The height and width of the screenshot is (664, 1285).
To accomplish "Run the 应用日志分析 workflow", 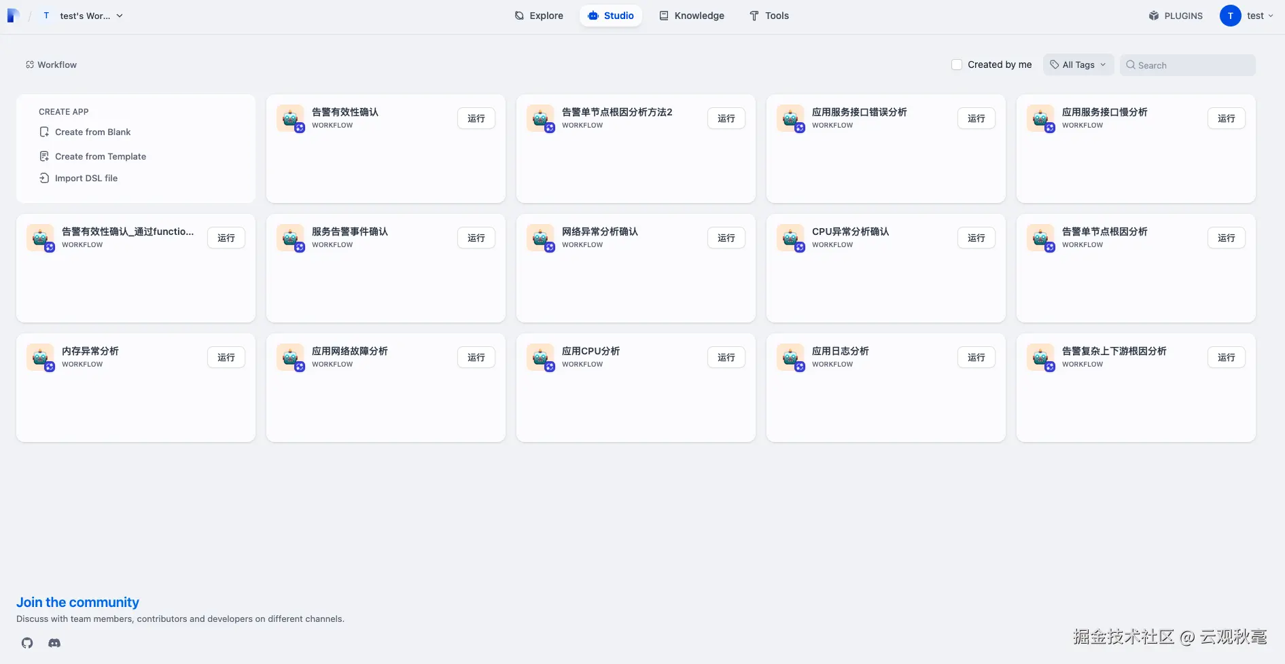I will click(976, 357).
